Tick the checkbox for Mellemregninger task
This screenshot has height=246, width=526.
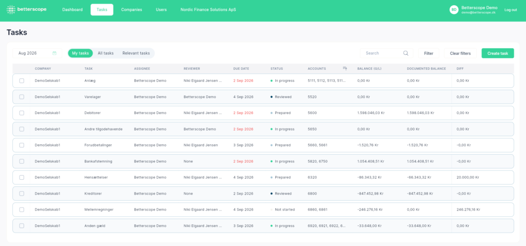22,210
